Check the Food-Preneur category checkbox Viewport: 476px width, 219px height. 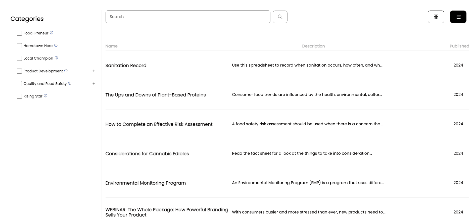click(19, 33)
